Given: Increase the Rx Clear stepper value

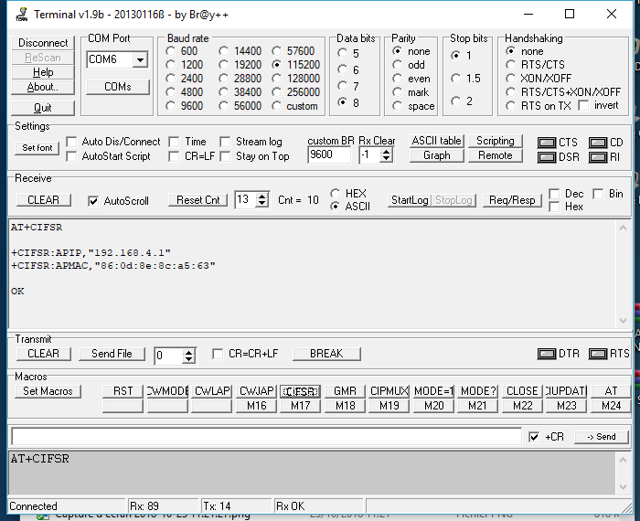Looking at the screenshot, I should pyautogui.click(x=386, y=152).
